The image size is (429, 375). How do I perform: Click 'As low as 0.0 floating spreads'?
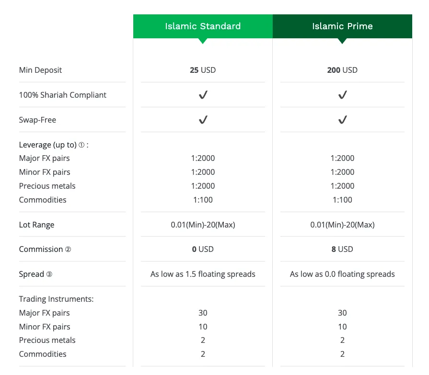click(342, 274)
